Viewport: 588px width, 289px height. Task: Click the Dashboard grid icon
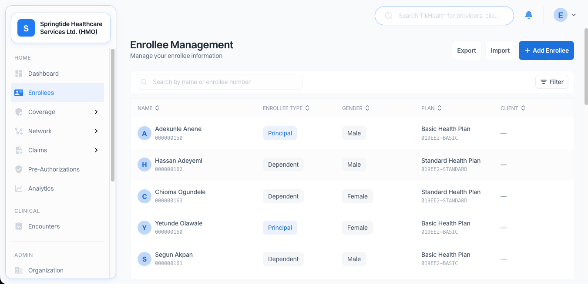[19, 74]
